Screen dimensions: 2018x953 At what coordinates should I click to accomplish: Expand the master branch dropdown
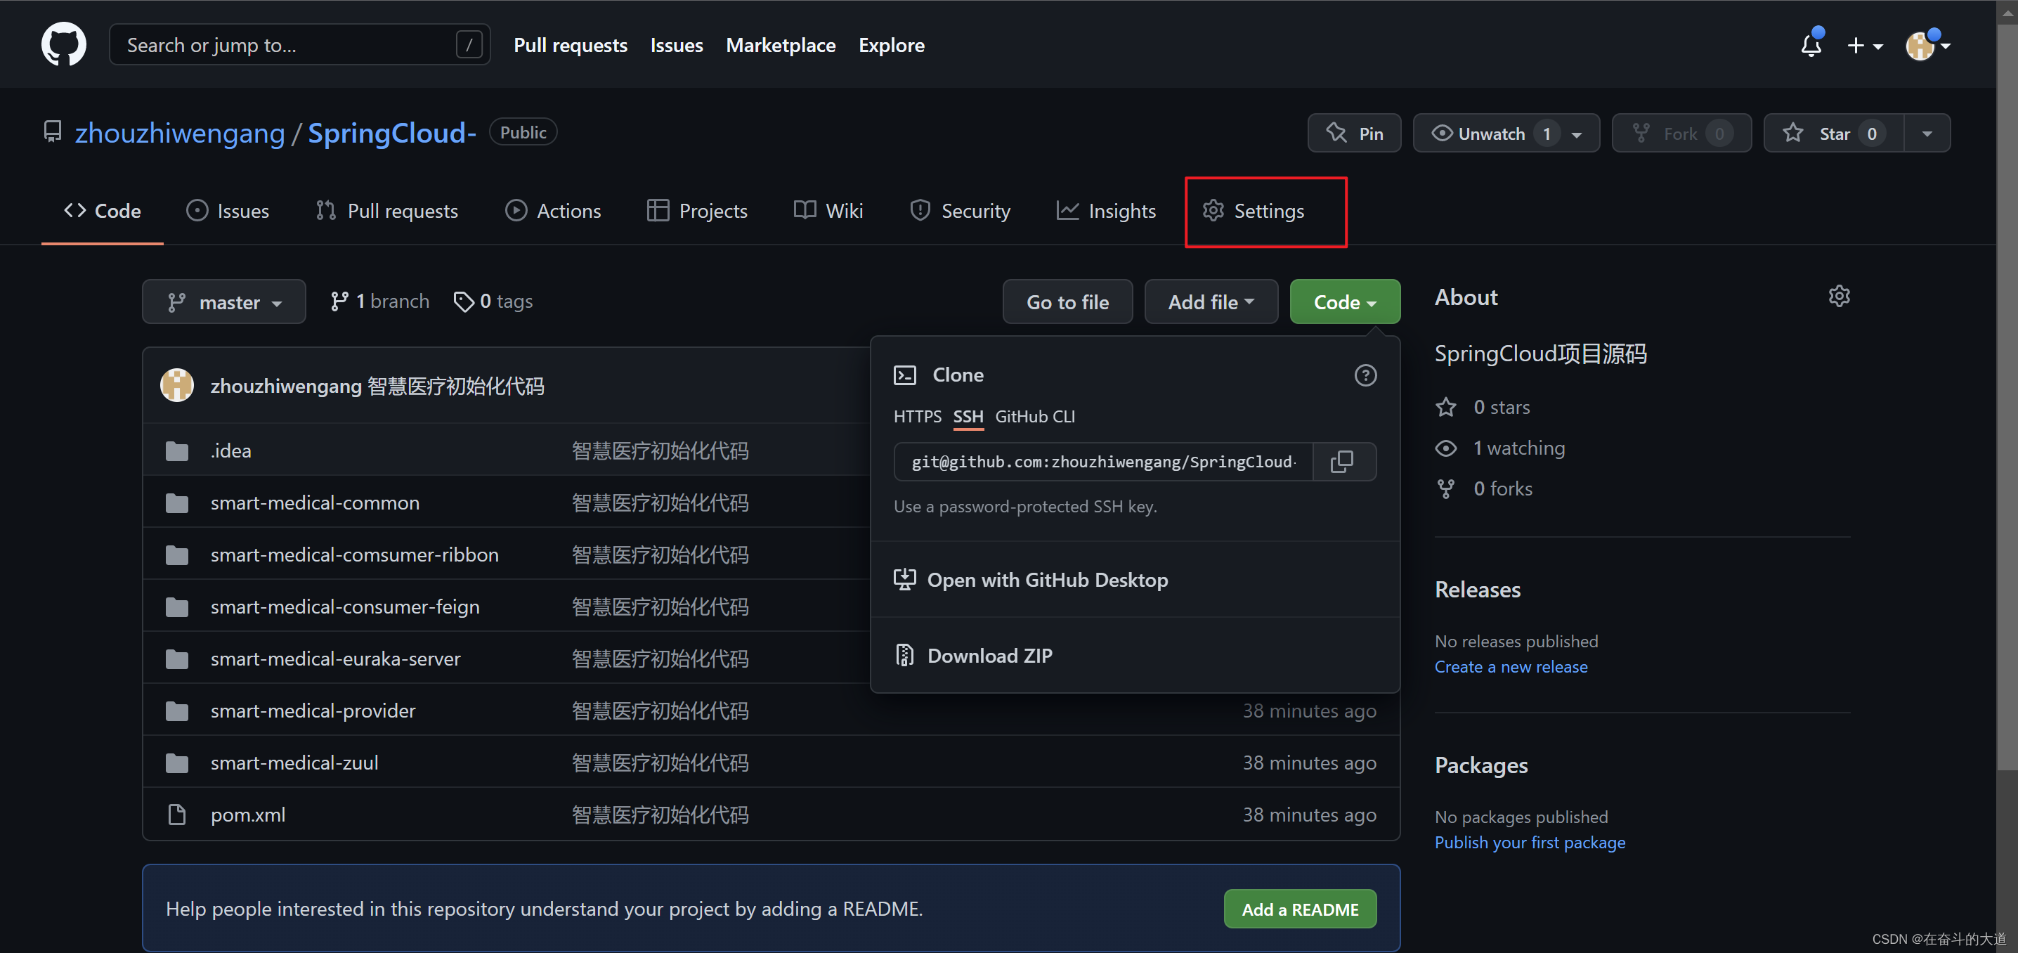point(224,302)
